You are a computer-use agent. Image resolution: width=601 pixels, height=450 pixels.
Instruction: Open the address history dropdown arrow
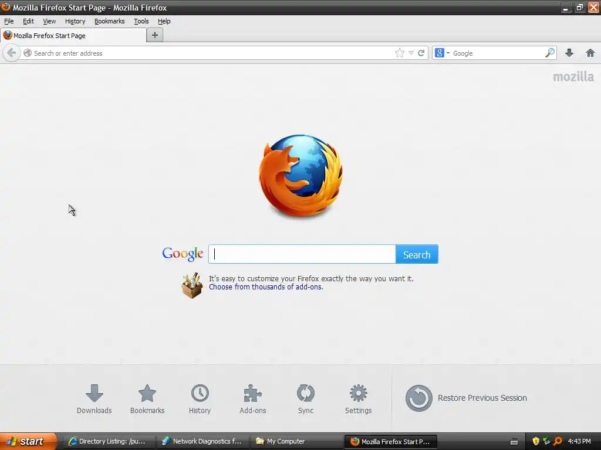pos(411,53)
